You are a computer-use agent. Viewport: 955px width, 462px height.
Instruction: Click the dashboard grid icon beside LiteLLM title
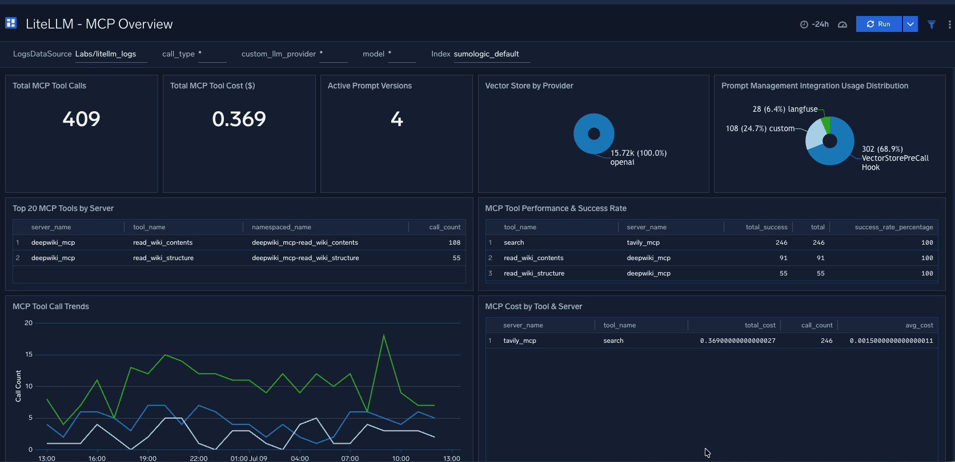(x=11, y=23)
